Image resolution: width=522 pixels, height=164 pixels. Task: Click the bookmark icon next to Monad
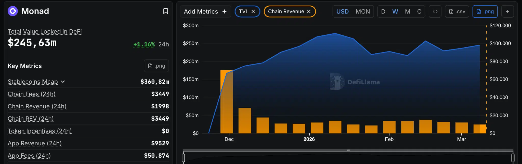(x=165, y=11)
